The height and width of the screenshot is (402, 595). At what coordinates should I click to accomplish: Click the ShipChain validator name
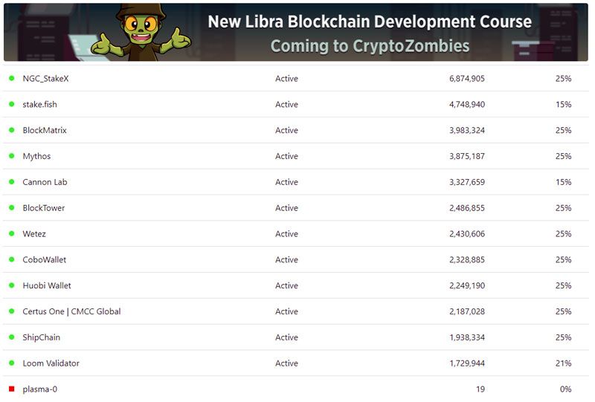point(42,337)
